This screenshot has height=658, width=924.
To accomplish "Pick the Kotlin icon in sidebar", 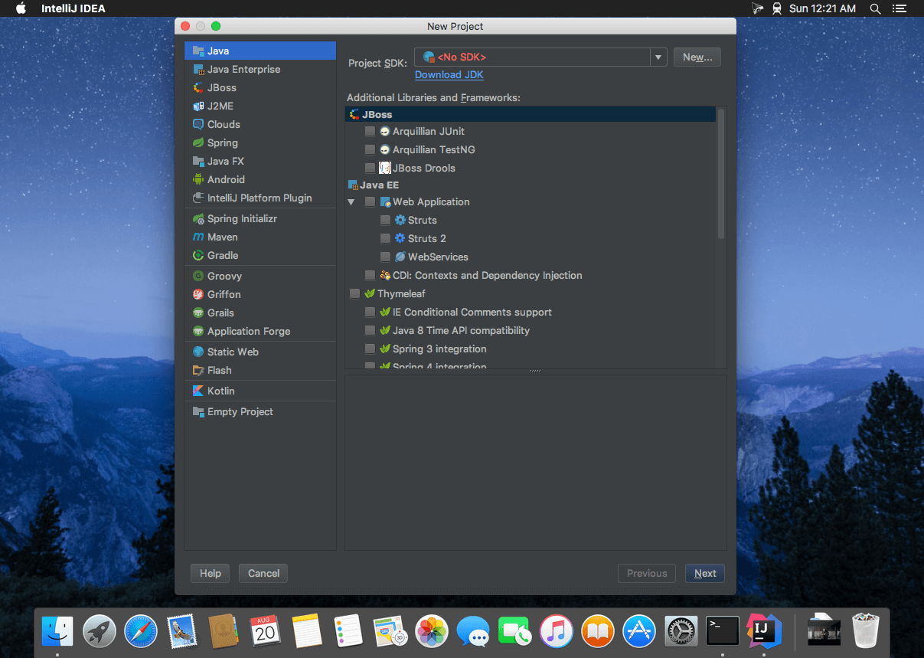I will (198, 391).
